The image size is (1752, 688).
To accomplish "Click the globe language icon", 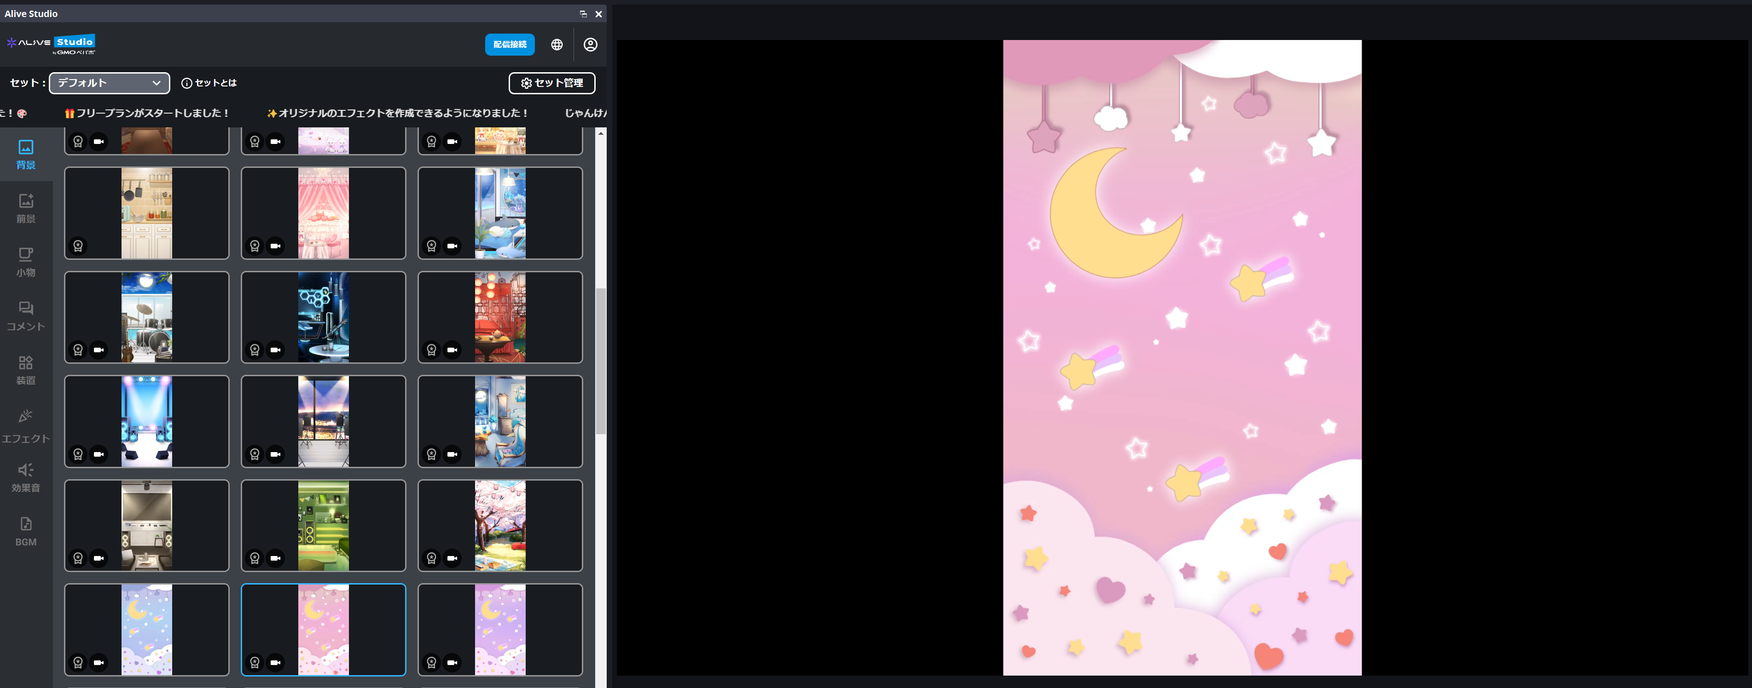I will tap(557, 45).
